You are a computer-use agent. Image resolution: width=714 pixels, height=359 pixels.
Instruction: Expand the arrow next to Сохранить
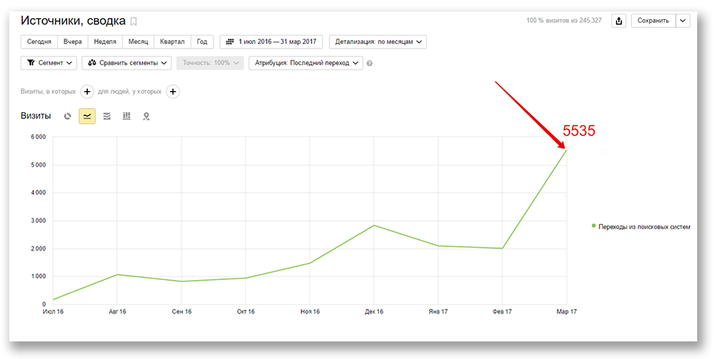click(x=683, y=20)
